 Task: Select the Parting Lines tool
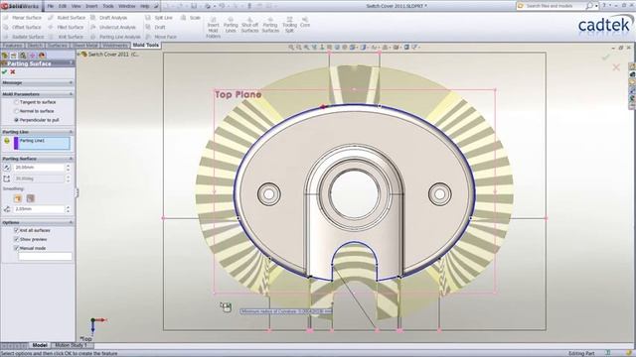coord(231,25)
